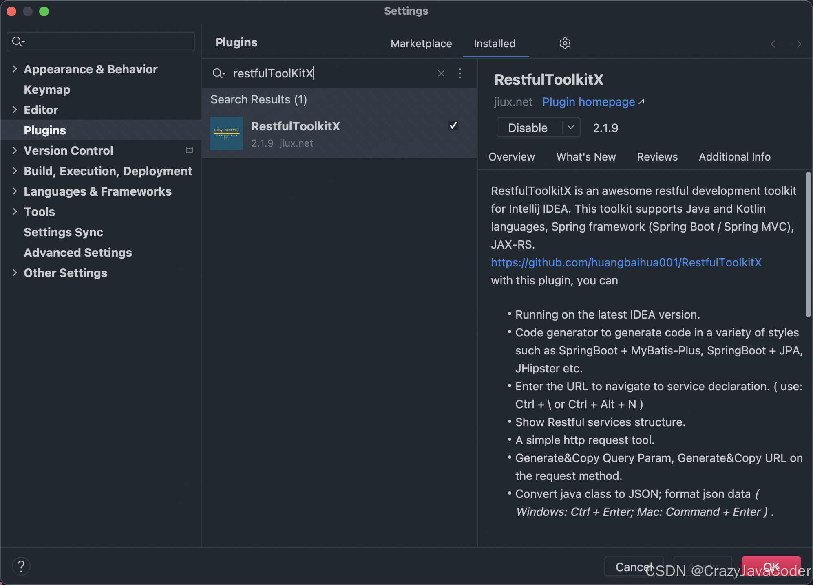Click the plugin description scrollbar
This screenshot has width=813, height=585.
[808, 244]
